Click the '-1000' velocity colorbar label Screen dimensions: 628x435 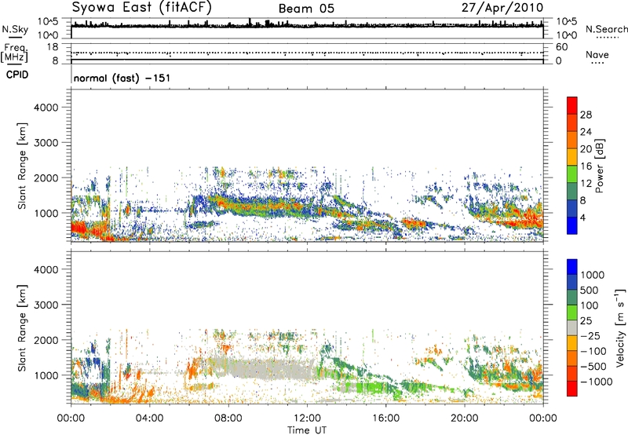[x=597, y=382]
